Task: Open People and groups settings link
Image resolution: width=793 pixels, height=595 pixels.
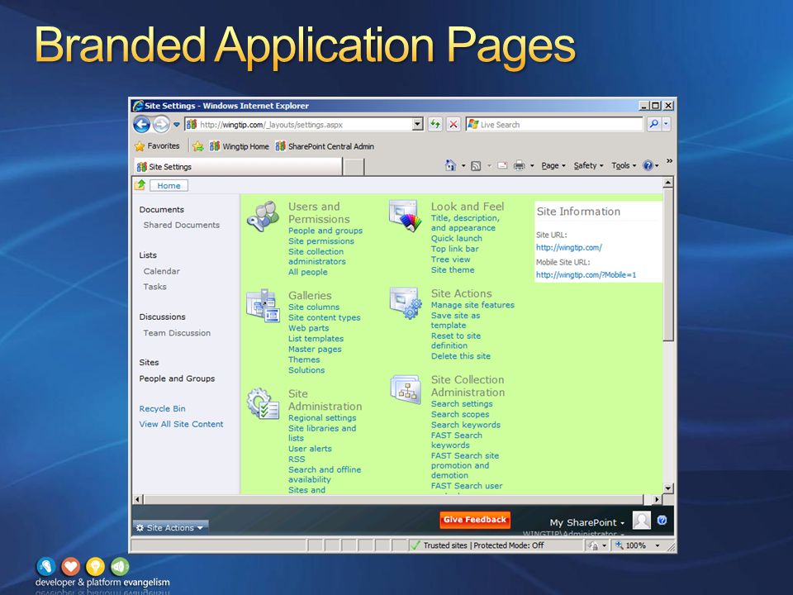Action: [325, 231]
